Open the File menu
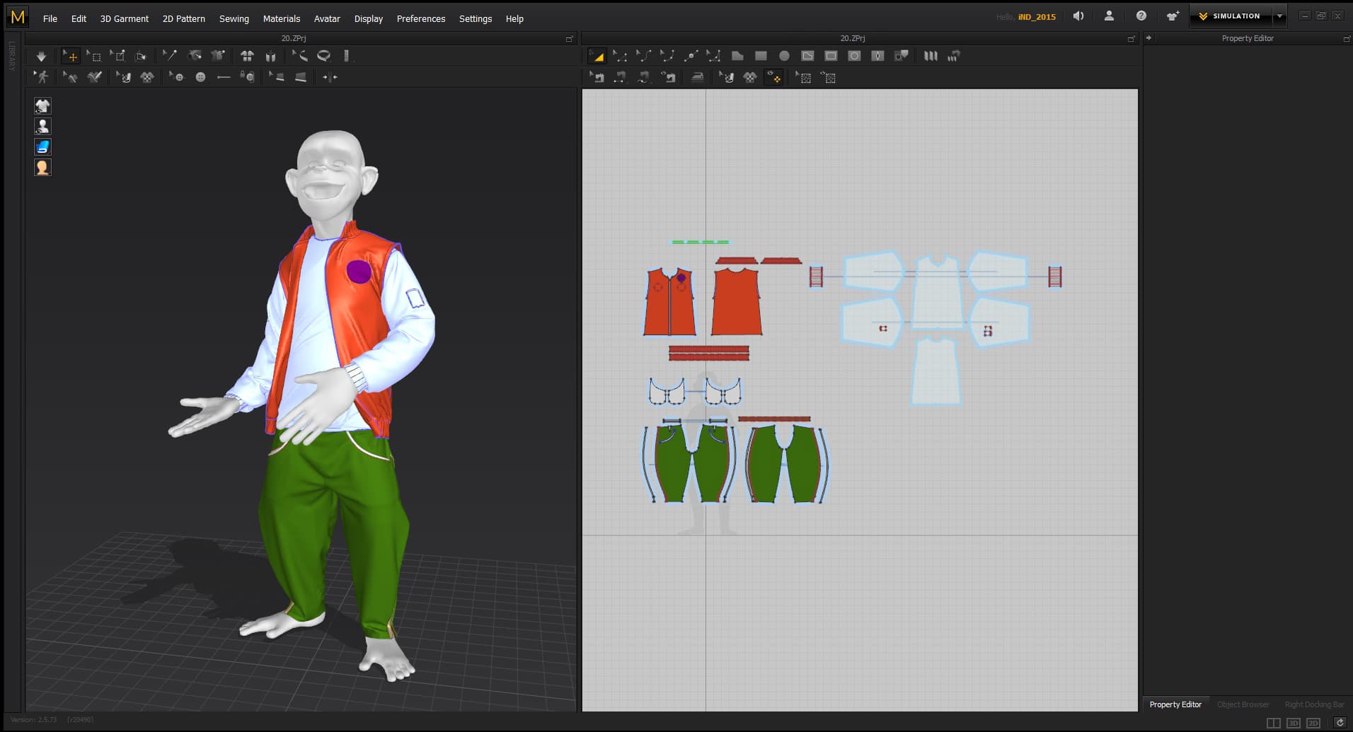This screenshot has width=1353, height=732. click(x=50, y=19)
